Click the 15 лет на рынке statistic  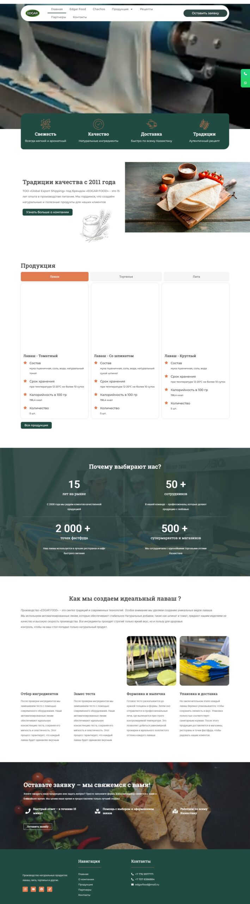pyautogui.click(x=74, y=488)
